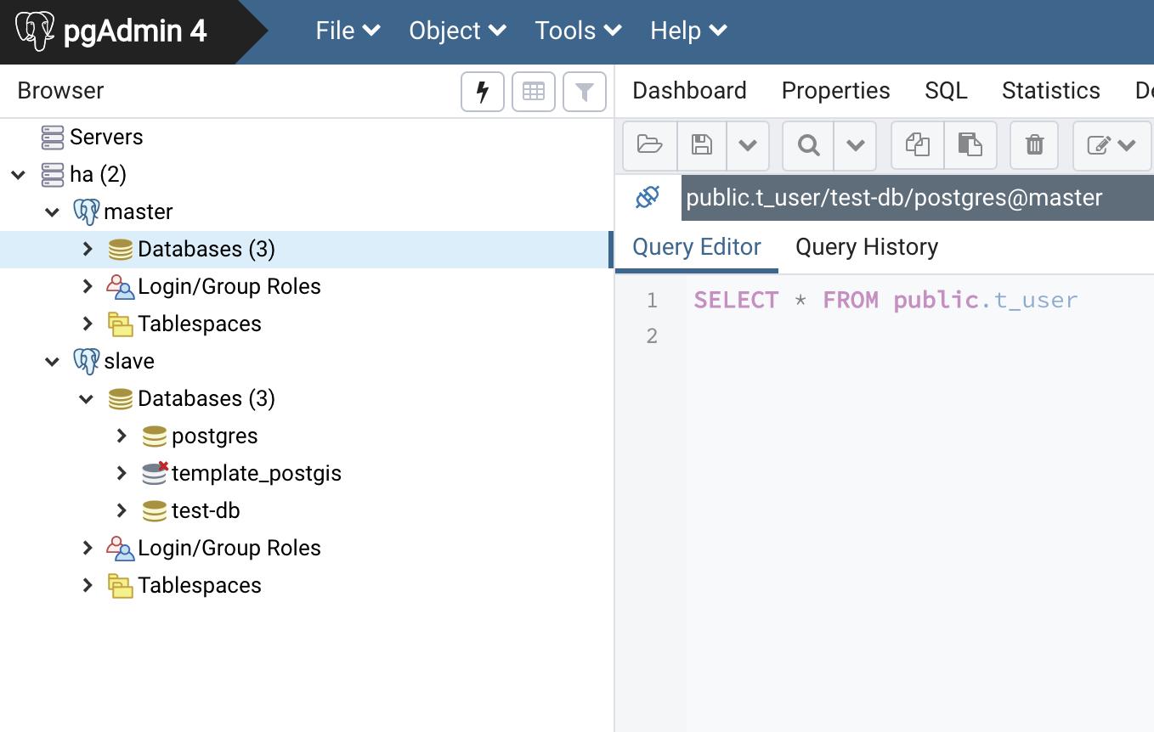Open the Tools menu
The height and width of the screenshot is (732, 1154).
tap(579, 31)
